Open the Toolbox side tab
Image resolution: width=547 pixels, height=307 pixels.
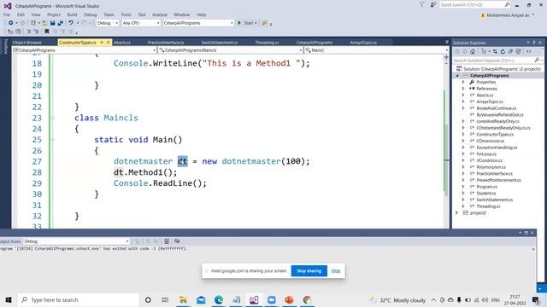click(x=5, y=47)
